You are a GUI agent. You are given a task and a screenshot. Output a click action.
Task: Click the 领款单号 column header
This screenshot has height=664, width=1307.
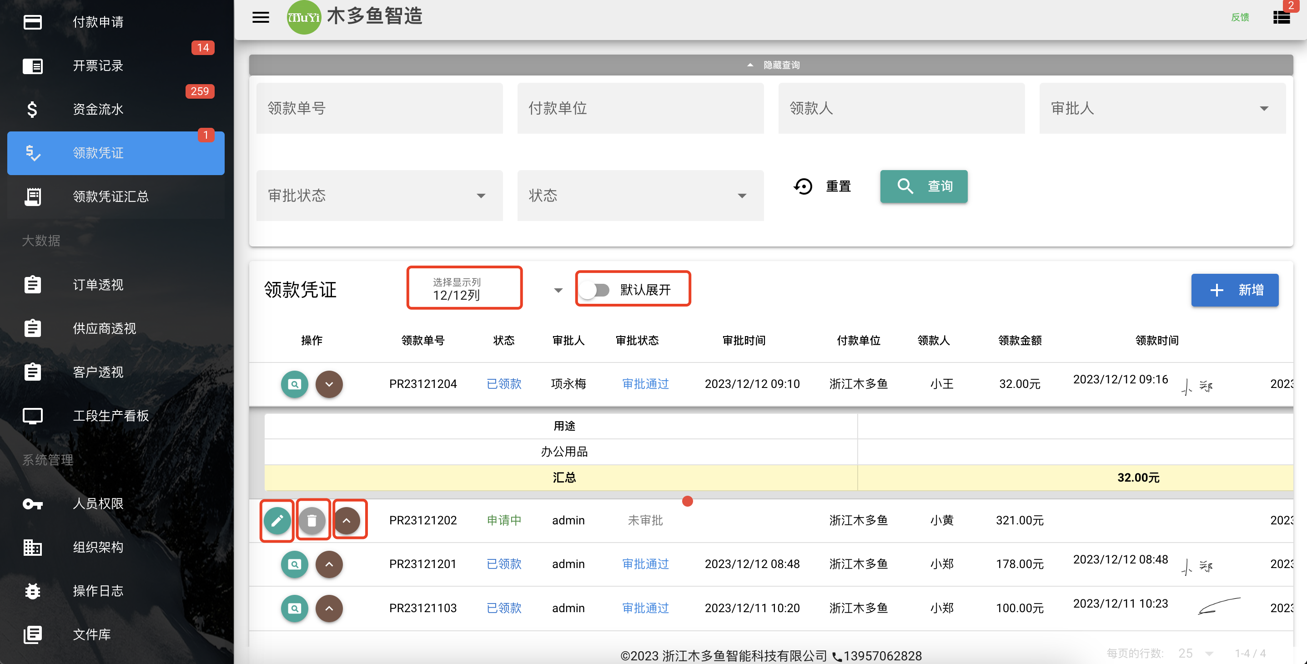[423, 340]
